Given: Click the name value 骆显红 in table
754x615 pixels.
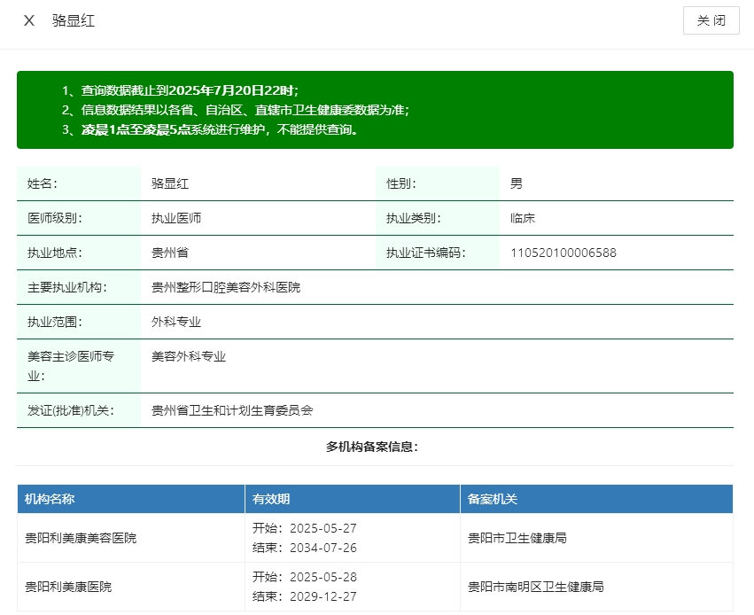Looking at the screenshot, I should 170,183.
